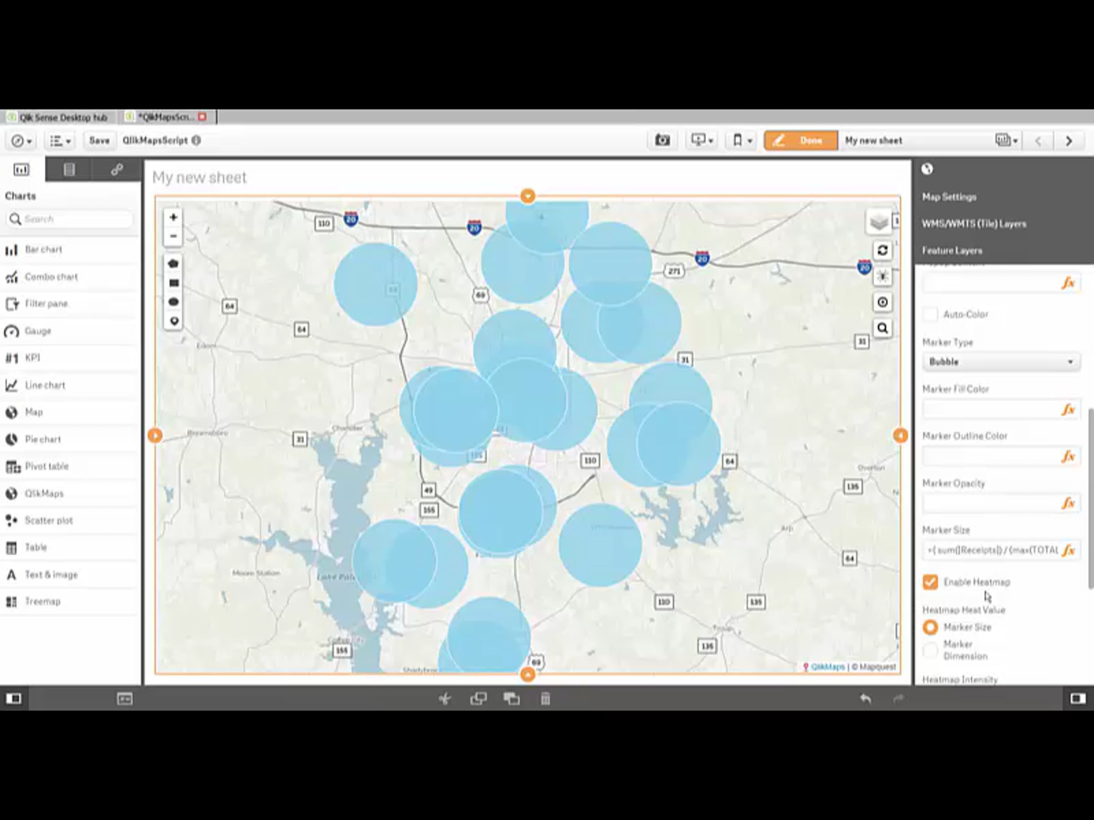Switch to the Master items link tab
1094x820 pixels.
[117, 169]
